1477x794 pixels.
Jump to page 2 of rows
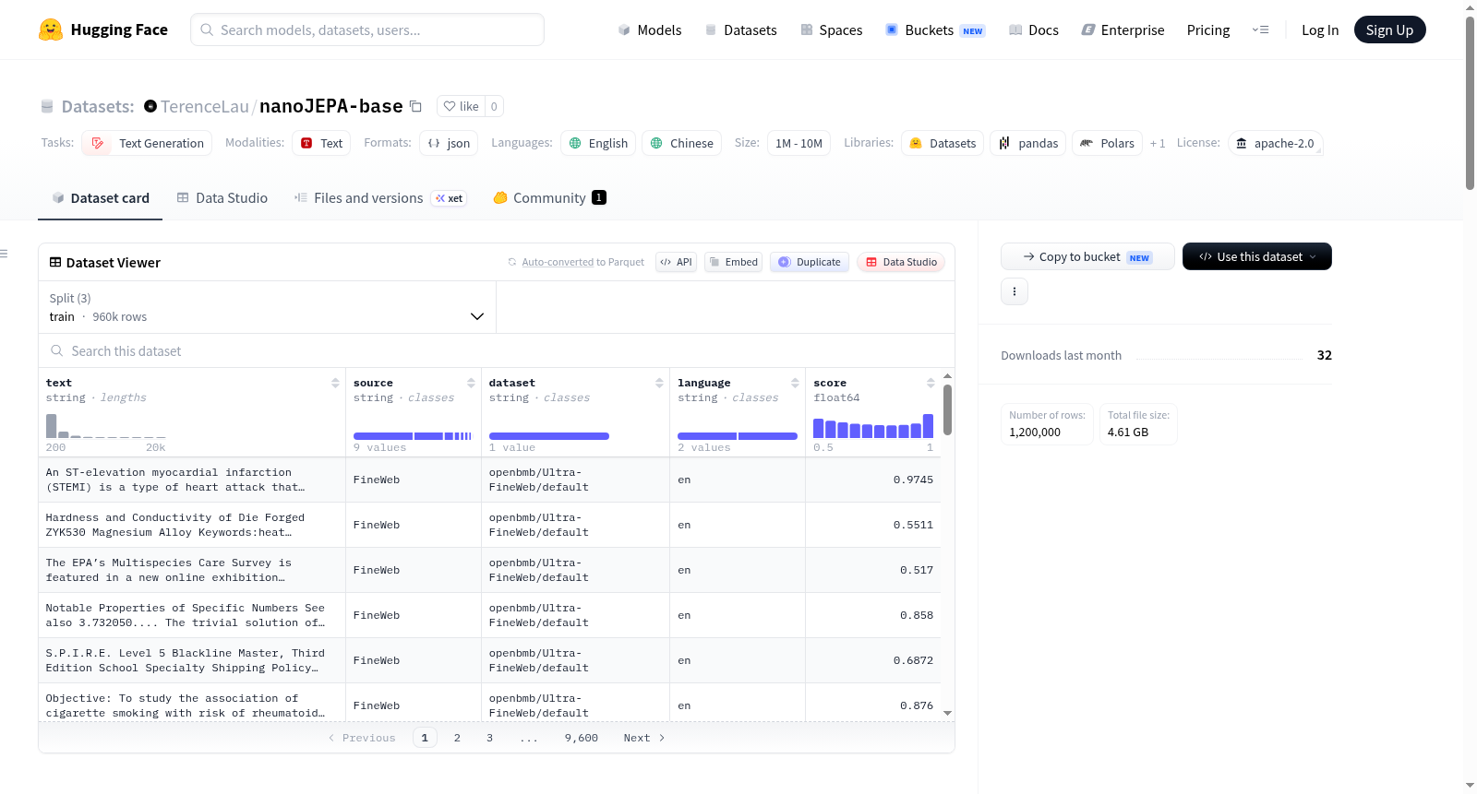coord(457,738)
